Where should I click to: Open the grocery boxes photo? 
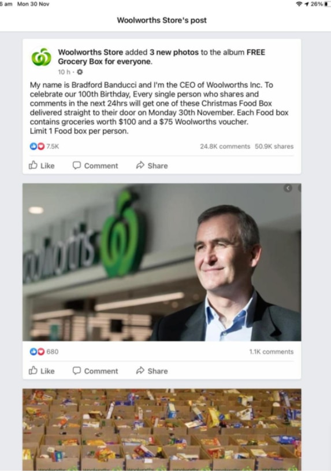coord(162,430)
